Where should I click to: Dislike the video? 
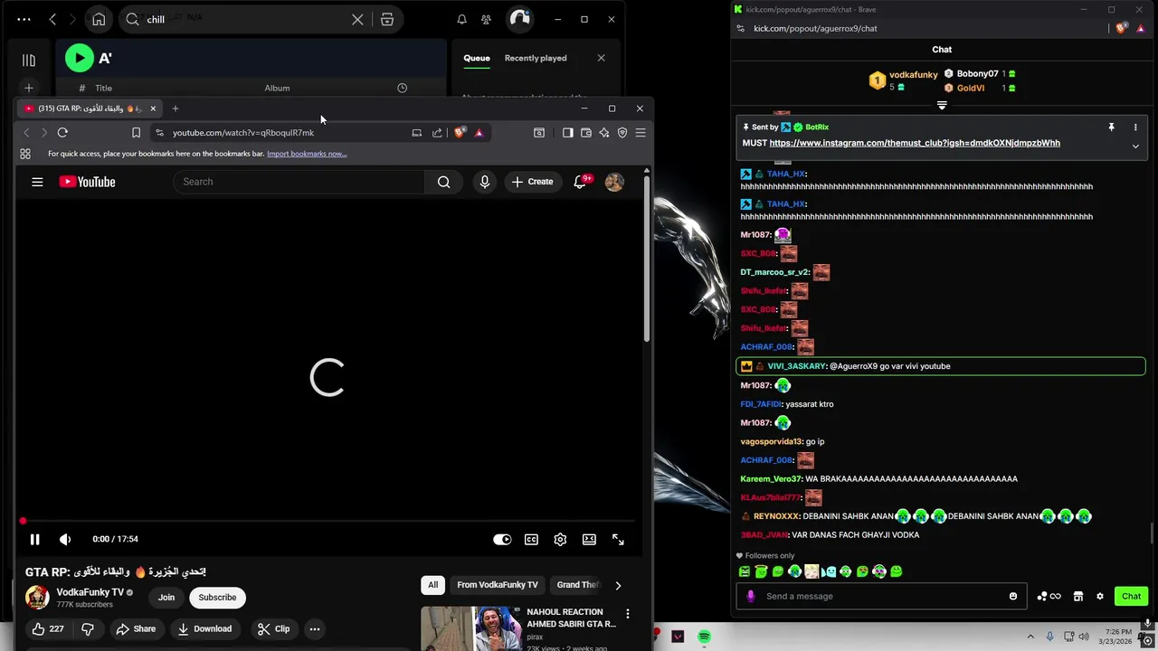point(88,628)
